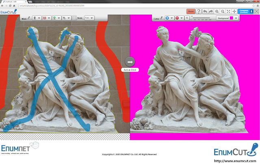Select the EnumCut edit browser tab
Screen dimensions: 260x164
click(14, 2)
